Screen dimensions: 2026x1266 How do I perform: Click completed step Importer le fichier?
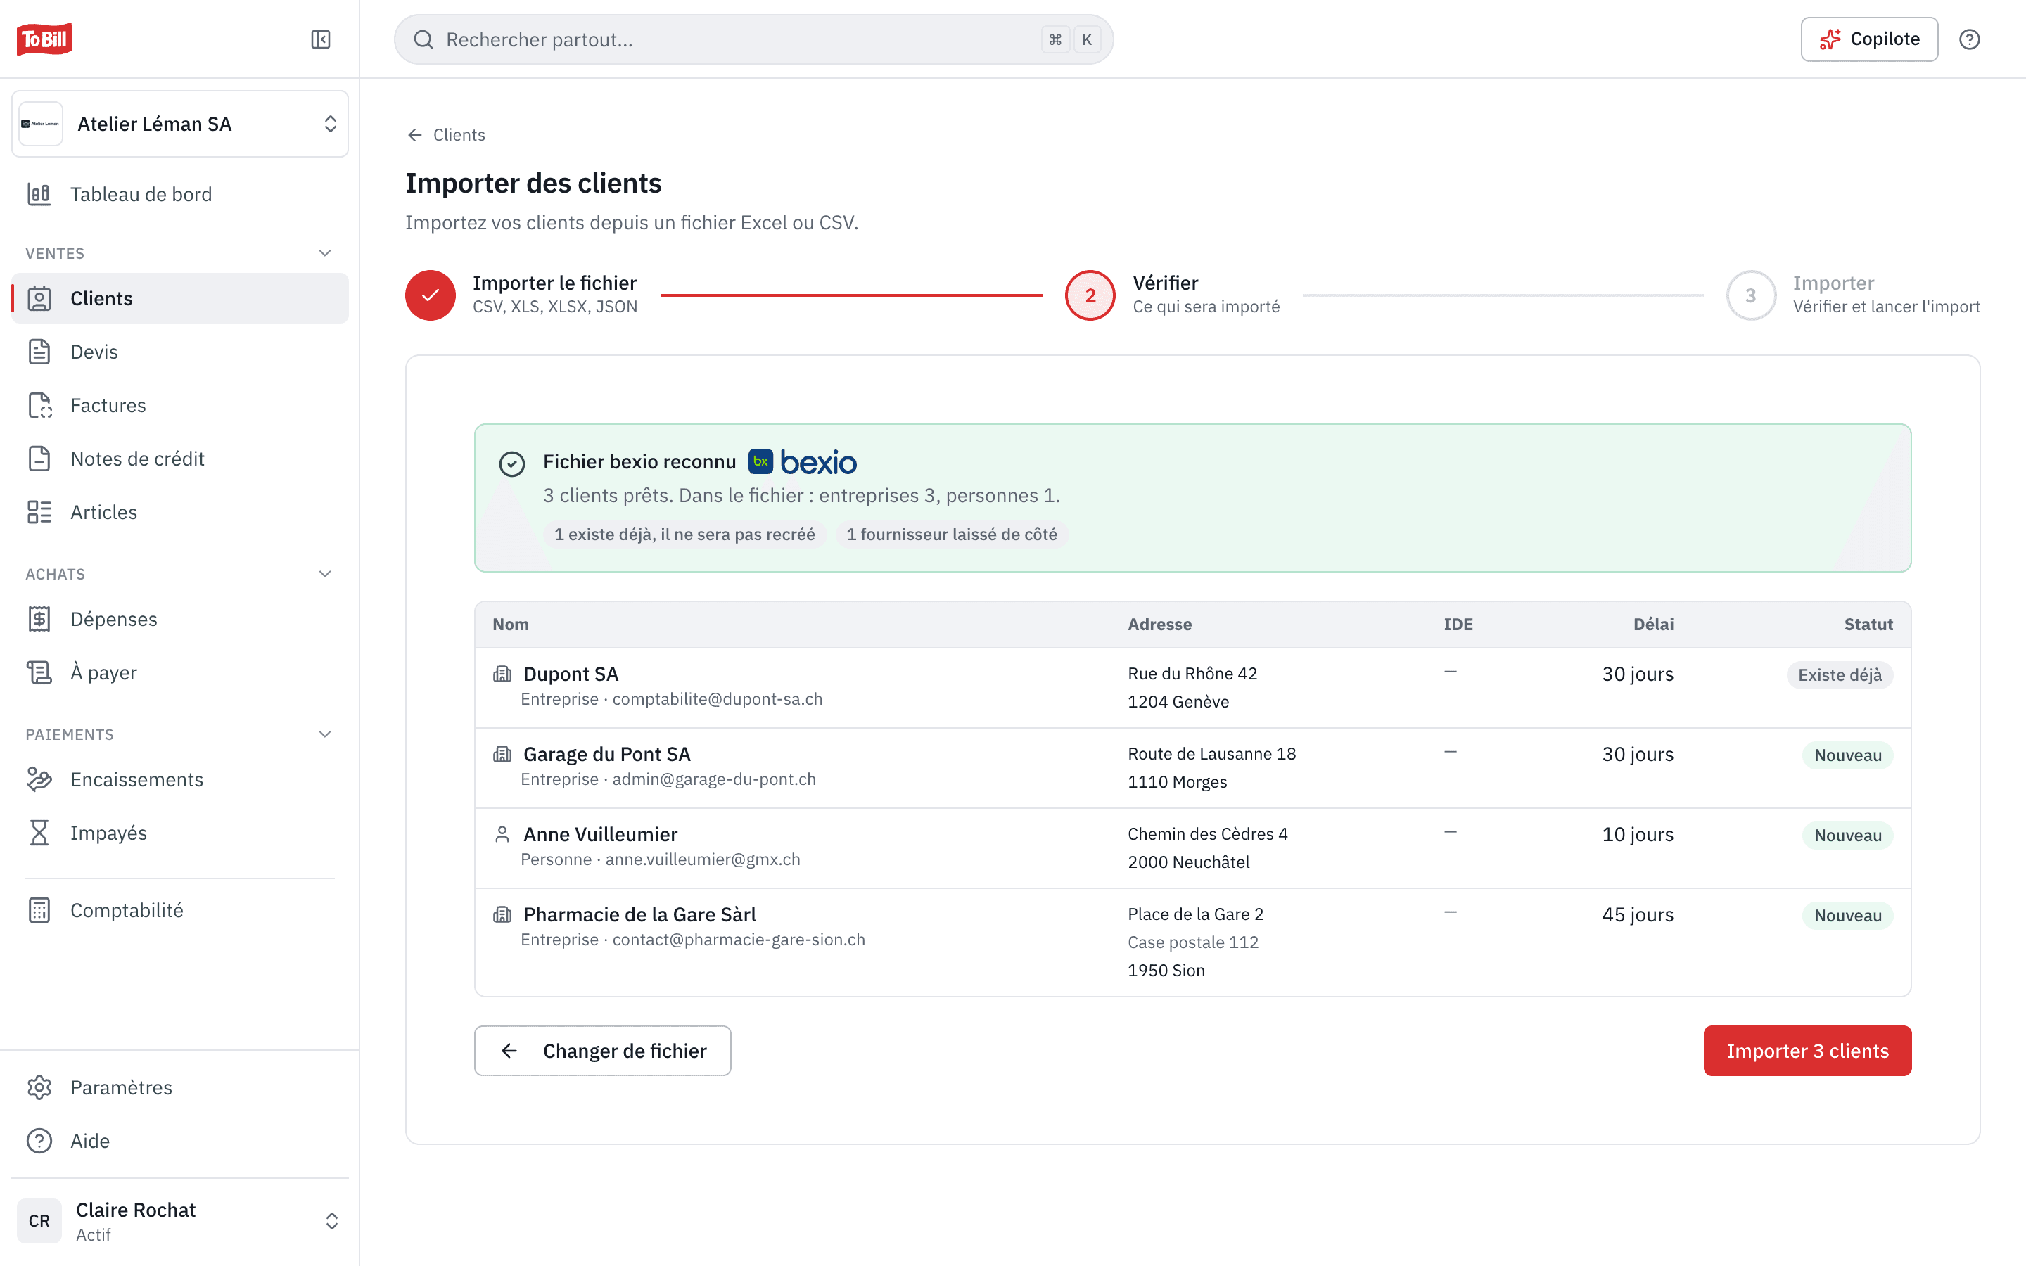point(521,295)
